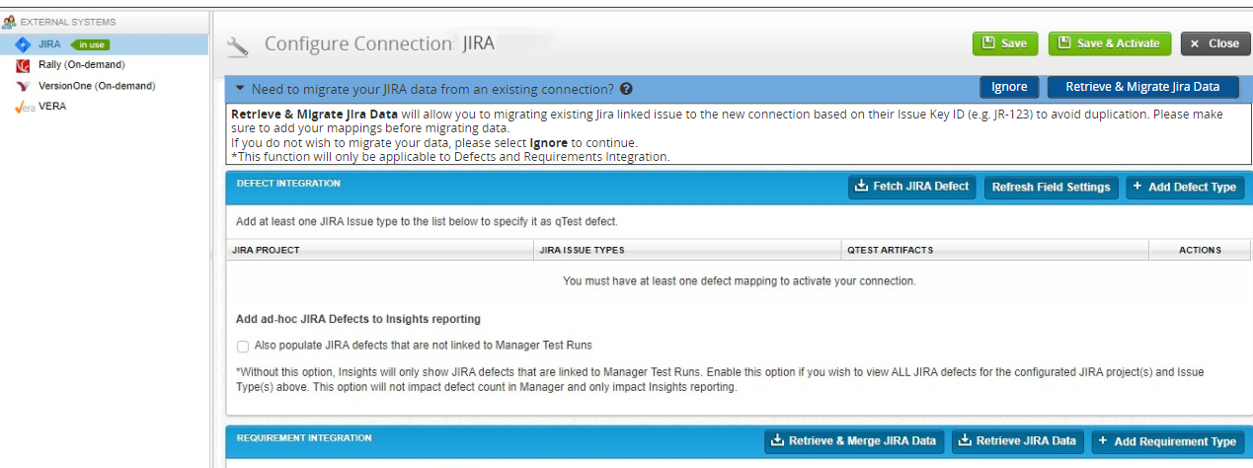Collapse the JIRA data migration banner arrow
Screen dimensions: 1253x468
pos(240,88)
